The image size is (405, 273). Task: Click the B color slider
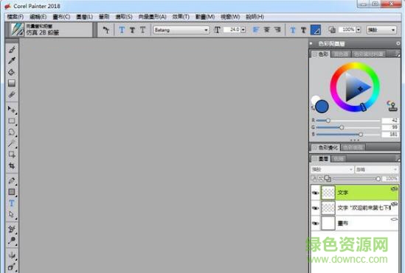coord(348,134)
